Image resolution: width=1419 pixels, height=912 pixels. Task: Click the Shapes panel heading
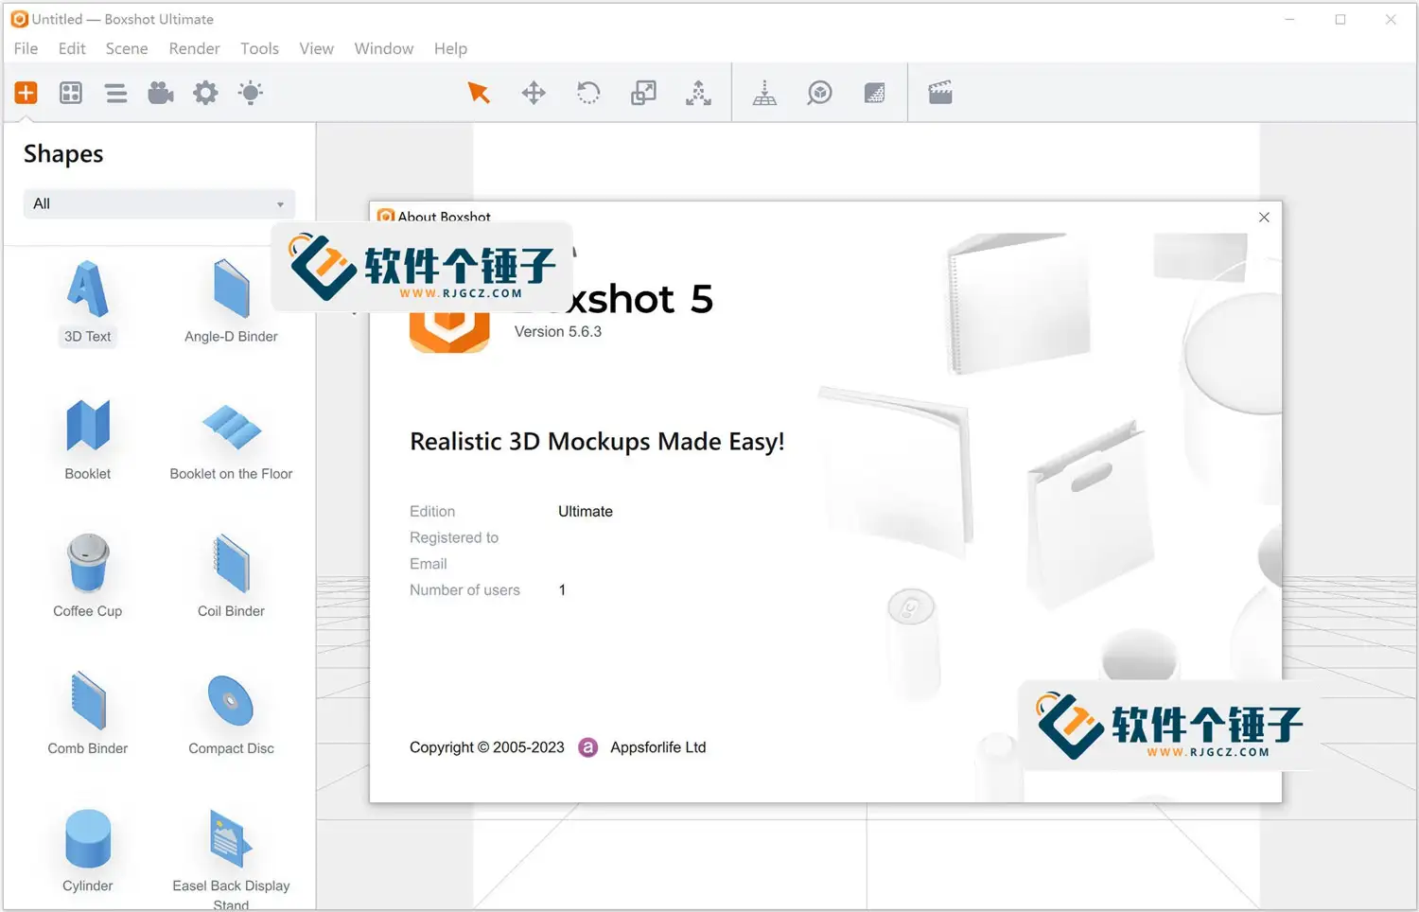pyautogui.click(x=63, y=154)
